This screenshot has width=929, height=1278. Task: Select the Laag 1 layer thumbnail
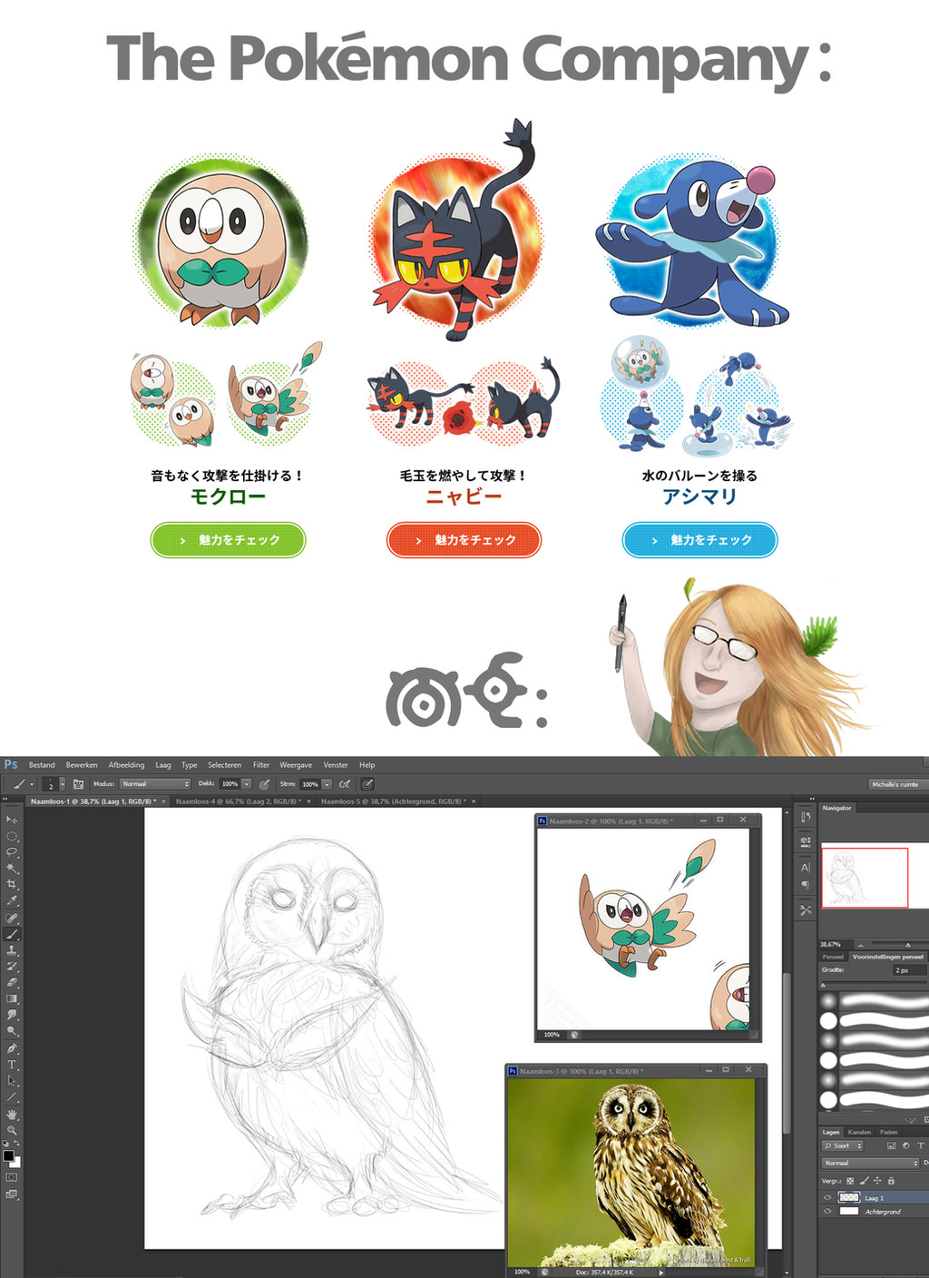(849, 1198)
